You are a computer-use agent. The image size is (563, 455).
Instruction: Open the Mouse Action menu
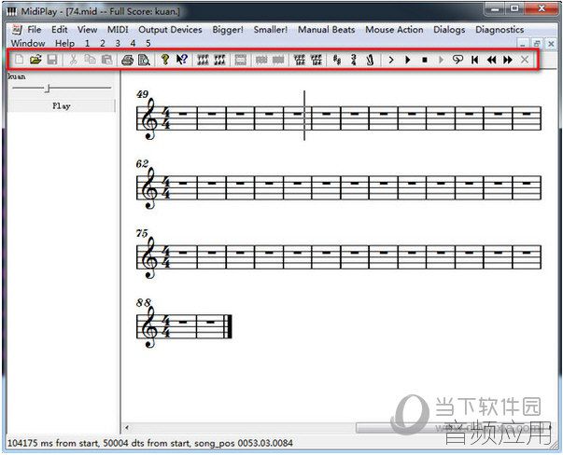(x=394, y=30)
